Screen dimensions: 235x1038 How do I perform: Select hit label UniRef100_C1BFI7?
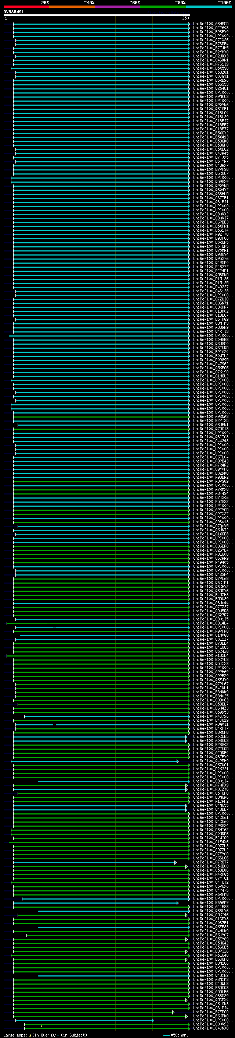211,121
